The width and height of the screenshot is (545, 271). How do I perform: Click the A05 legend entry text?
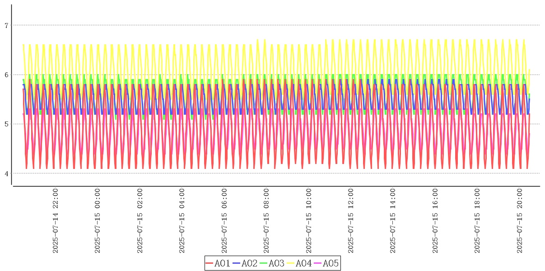click(x=331, y=263)
